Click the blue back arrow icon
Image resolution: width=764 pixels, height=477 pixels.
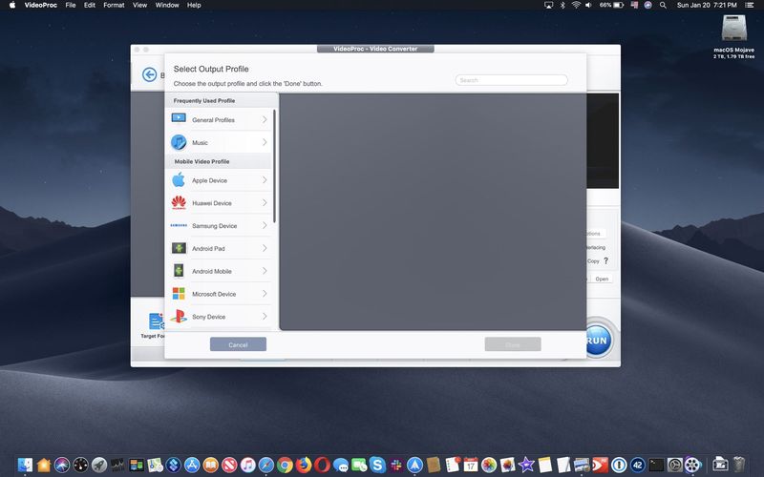[149, 74]
